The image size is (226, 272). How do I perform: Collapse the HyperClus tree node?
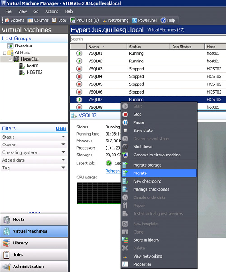pyautogui.click(x=10, y=60)
